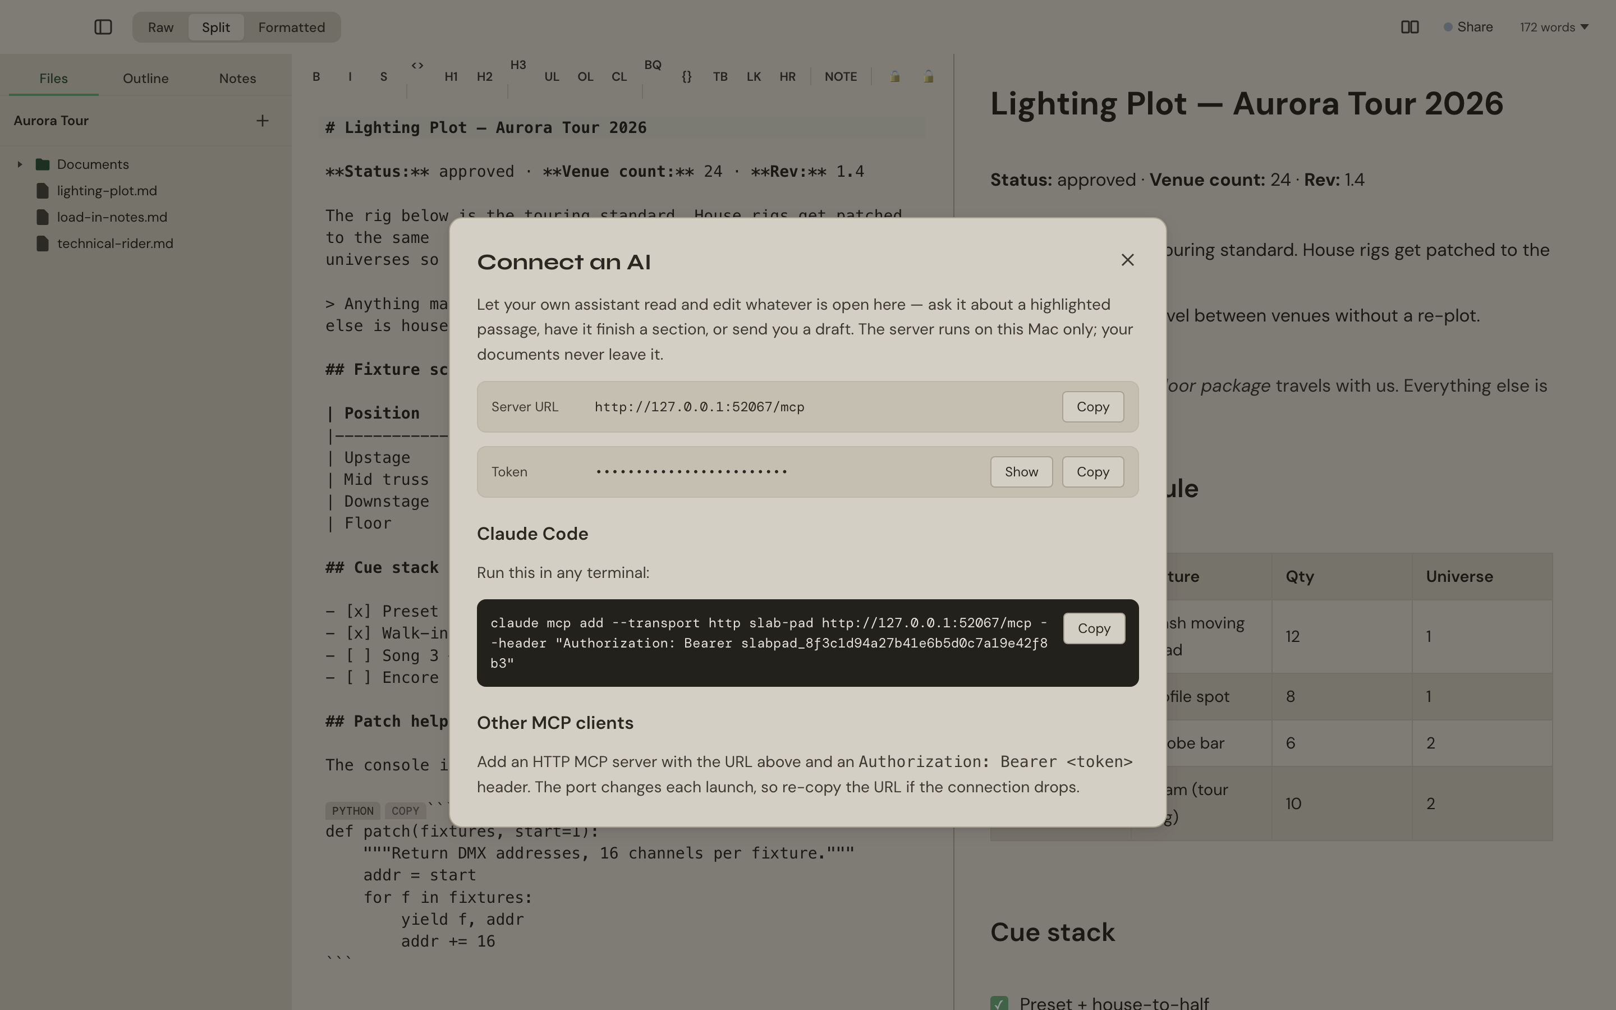The height and width of the screenshot is (1010, 1616).
Task: Expand the Documents folder disclosure triangle
Action: pyautogui.click(x=20, y=164)
